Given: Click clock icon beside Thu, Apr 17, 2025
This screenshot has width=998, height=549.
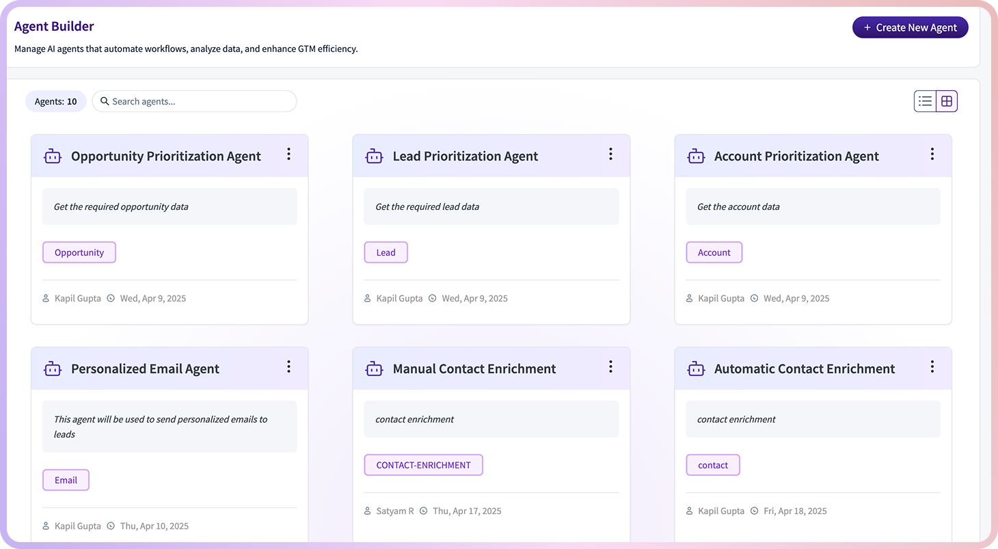Looking at the screenshot, I should point(424,511).
